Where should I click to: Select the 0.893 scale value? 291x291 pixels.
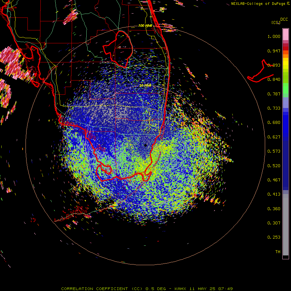[274, 65]
